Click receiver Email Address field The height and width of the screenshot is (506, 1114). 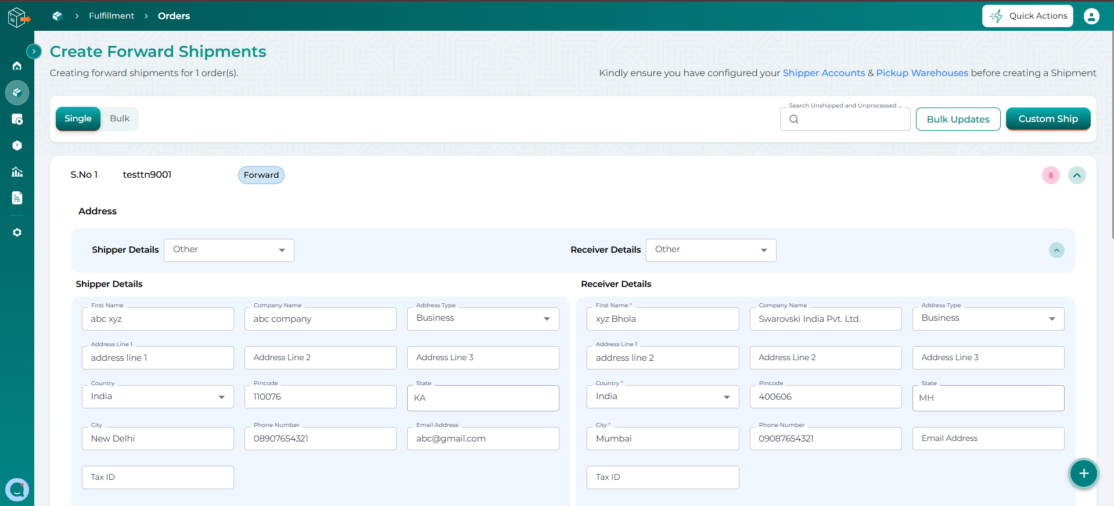[x=988, y=439]
